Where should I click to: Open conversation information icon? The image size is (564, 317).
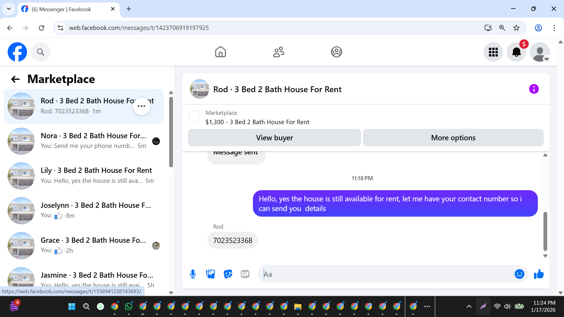(x=534, y=89)
